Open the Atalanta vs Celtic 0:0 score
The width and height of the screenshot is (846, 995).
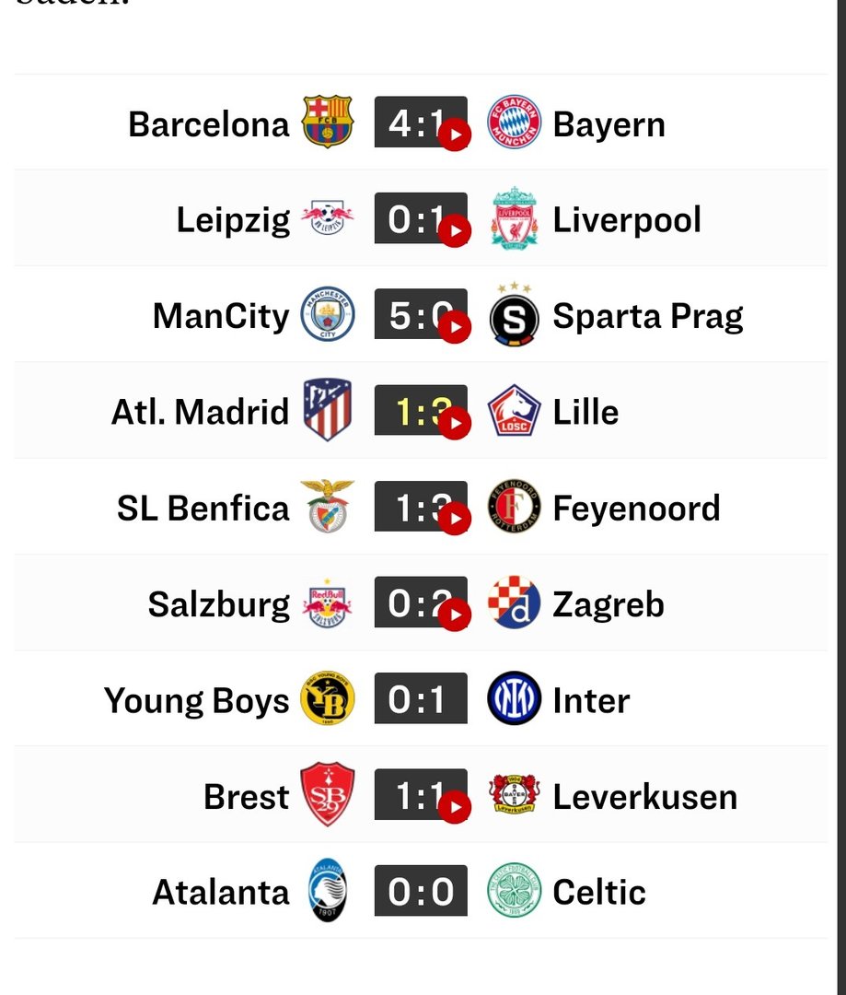click(x=421, y=891)
